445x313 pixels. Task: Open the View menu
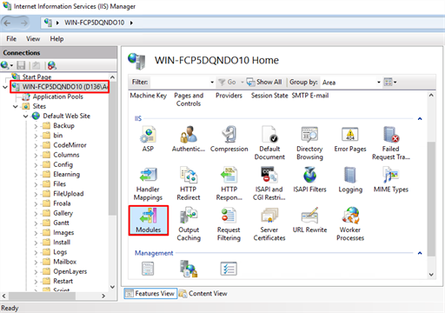tap(33, 39)
